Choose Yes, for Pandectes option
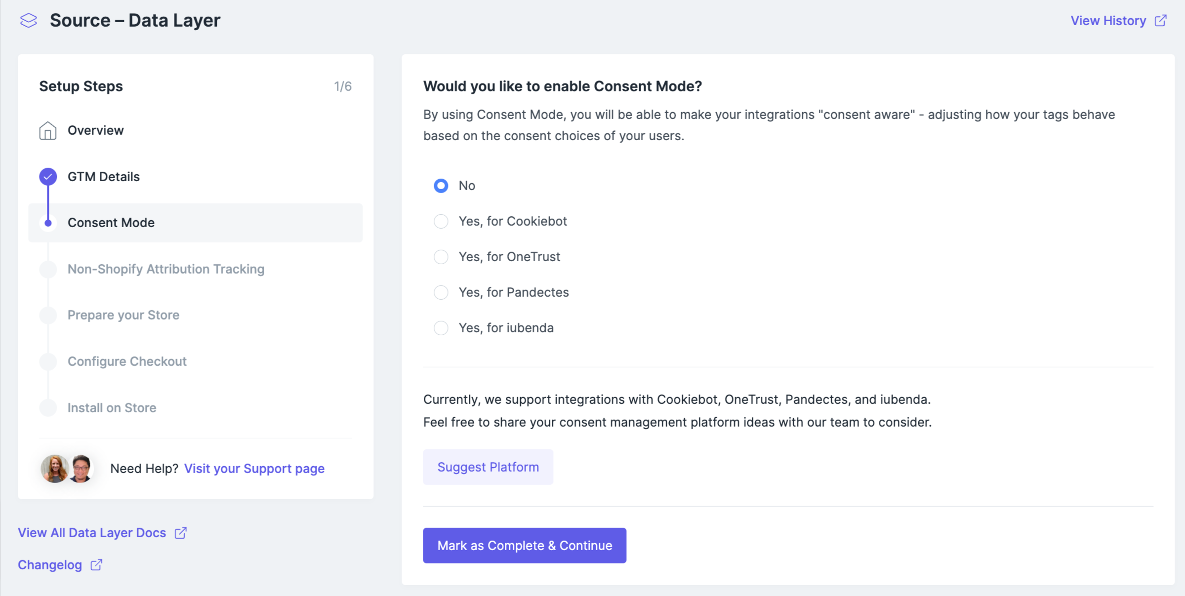This screenshot has width=1185, height=596. click(441, 292)
